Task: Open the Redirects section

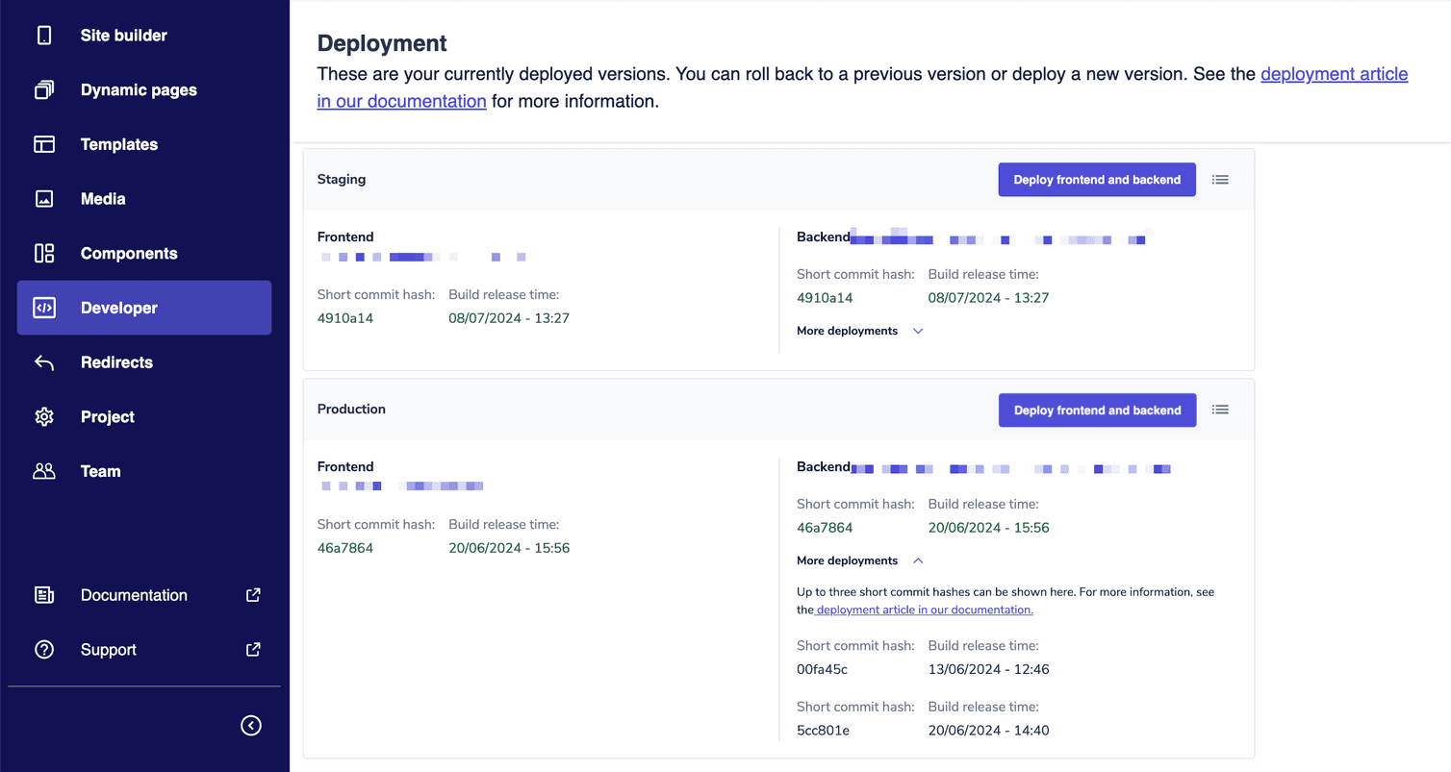Action: click(x=116, y=362)
